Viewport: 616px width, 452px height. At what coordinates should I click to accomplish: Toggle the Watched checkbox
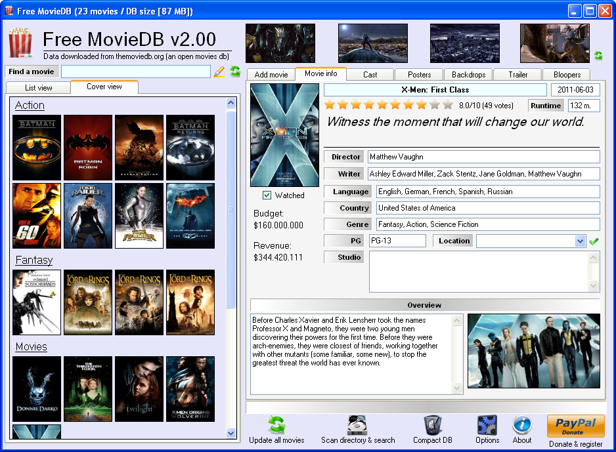pyautogui.click(x=267, y=195)
